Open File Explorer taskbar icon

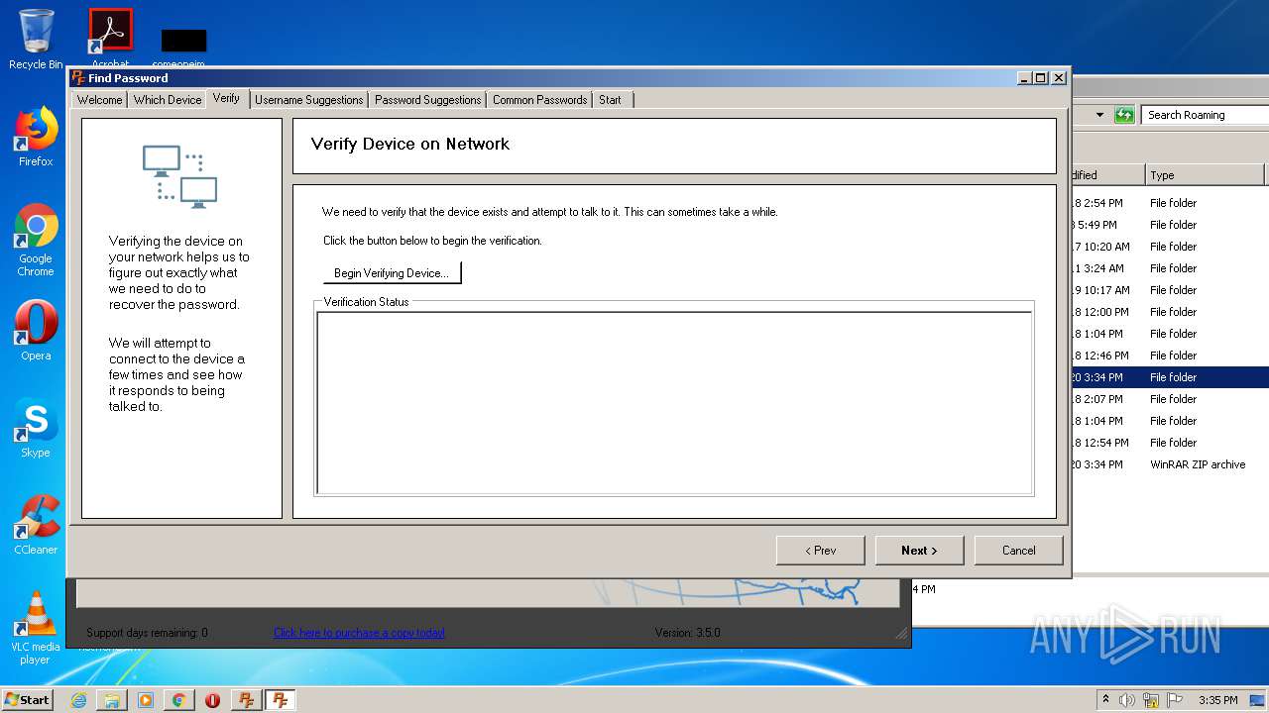click(x=112, y=700)
